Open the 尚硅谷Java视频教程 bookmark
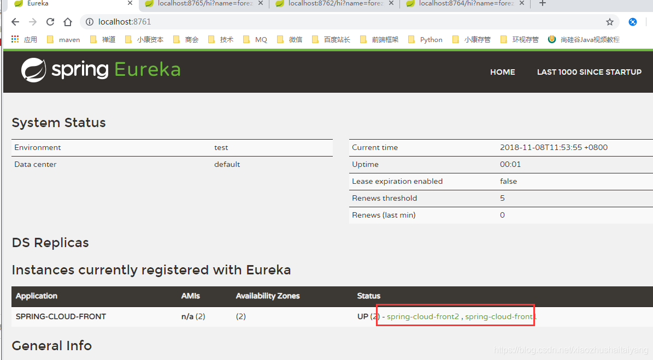The height and width of the screenshot is (360, 653). click(x=584, y=39)
